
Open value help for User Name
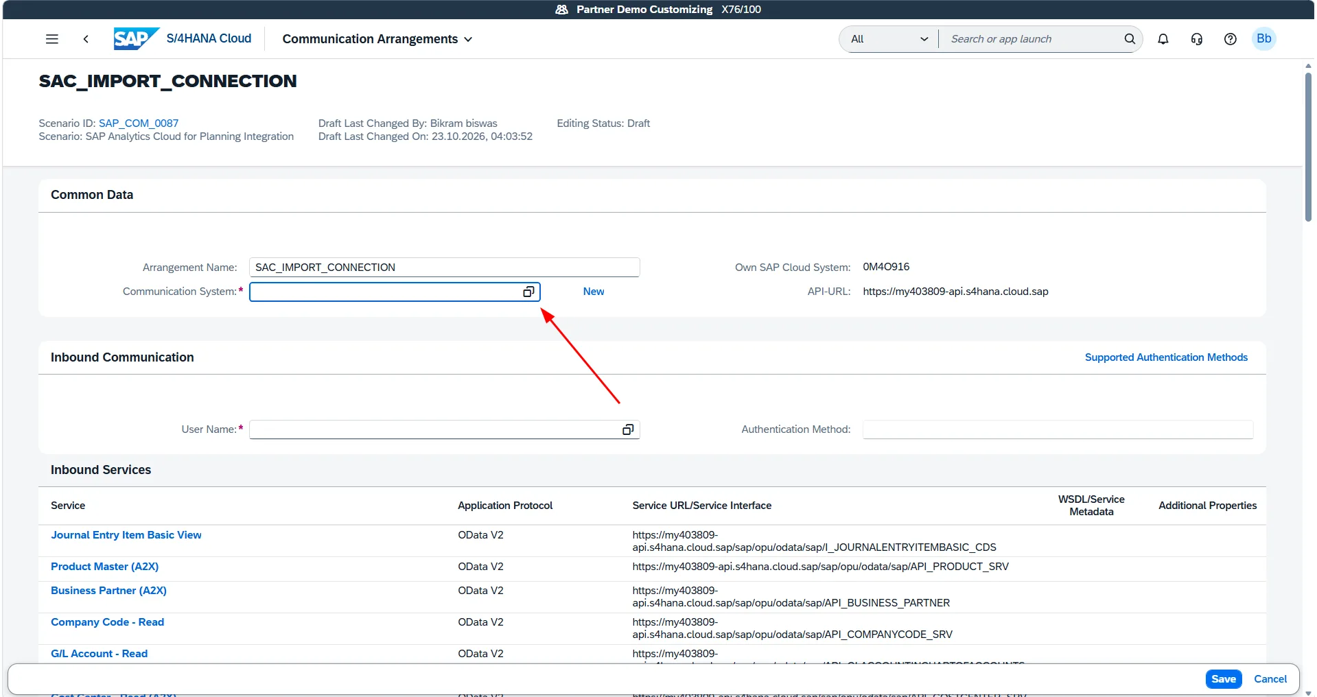point(627,429)
